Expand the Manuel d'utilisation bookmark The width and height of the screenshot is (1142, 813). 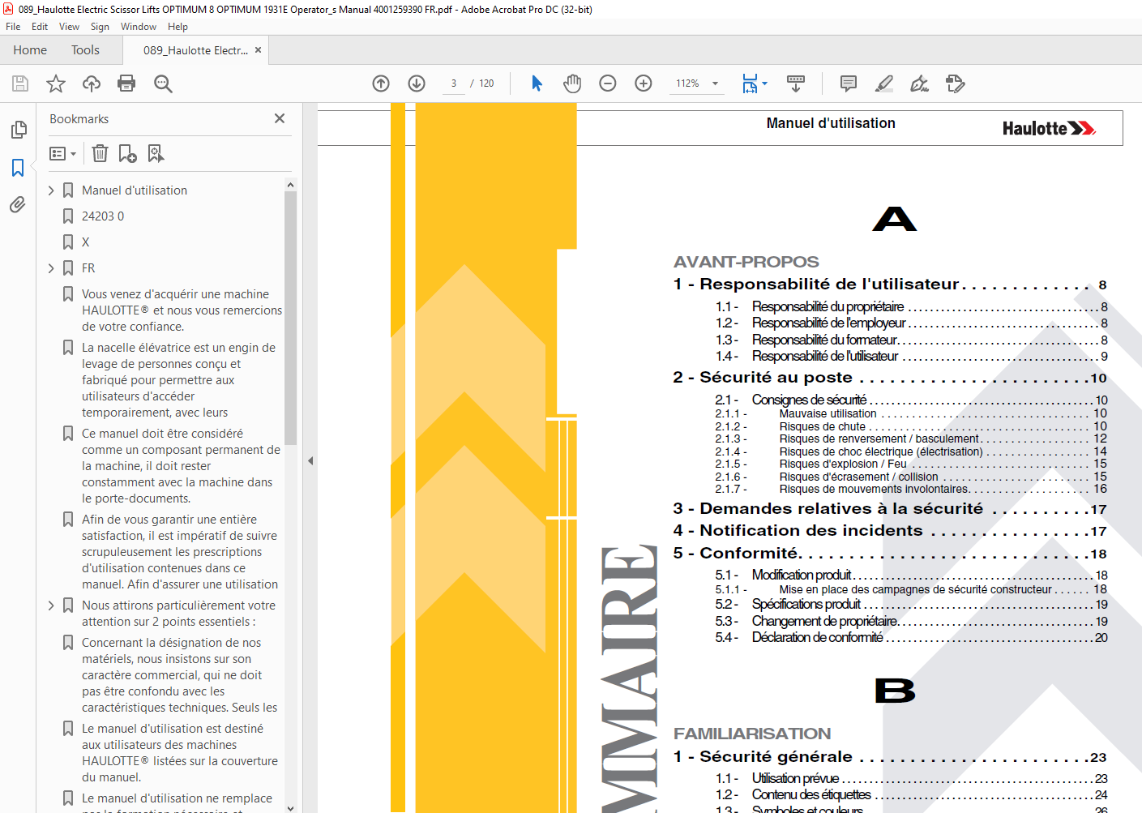tap(51, 190)
